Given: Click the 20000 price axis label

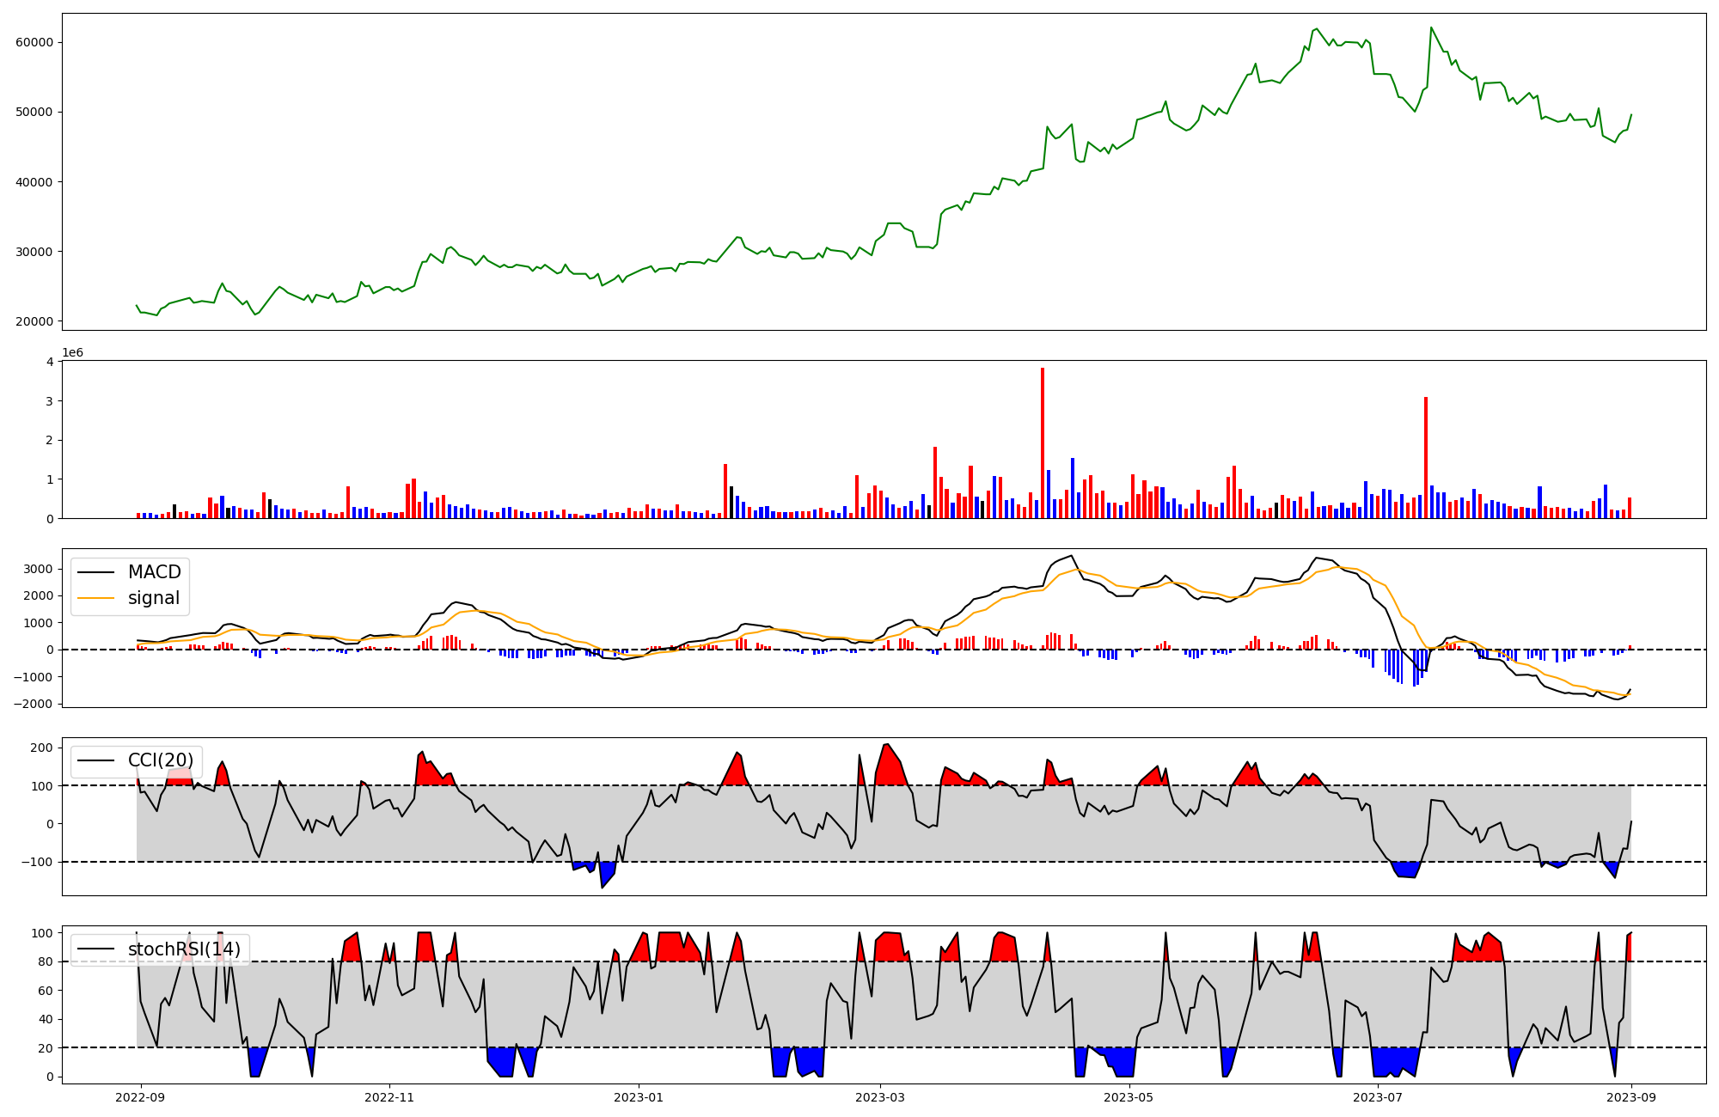Looking at the screenshot, I should click(35, 321).
